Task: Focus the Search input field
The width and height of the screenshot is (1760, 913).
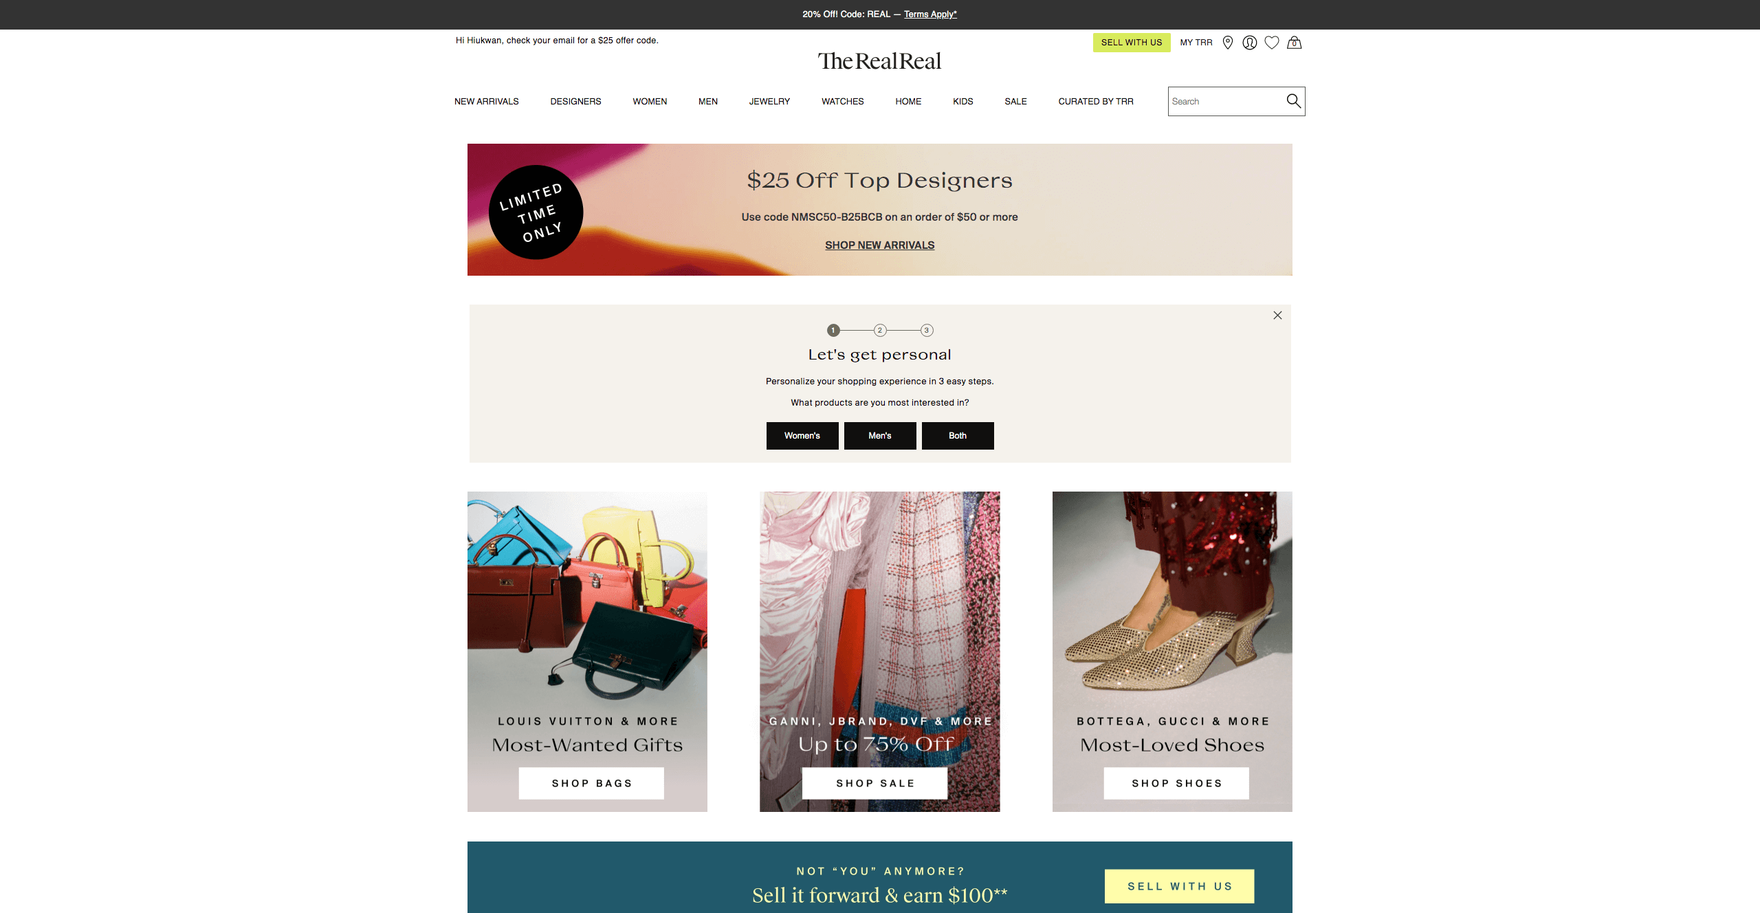Action: [x=1226, y=102]
